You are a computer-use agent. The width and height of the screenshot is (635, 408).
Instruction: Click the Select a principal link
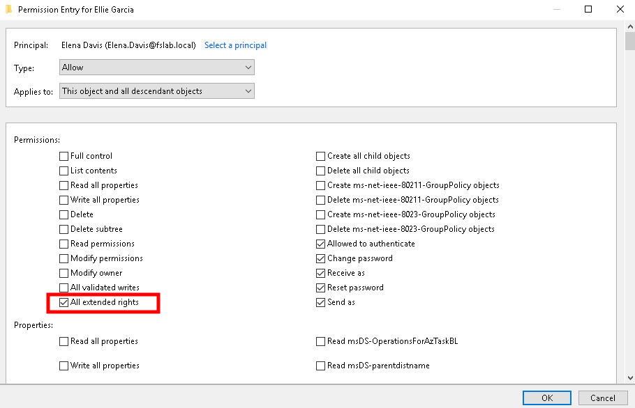point(235,45)
